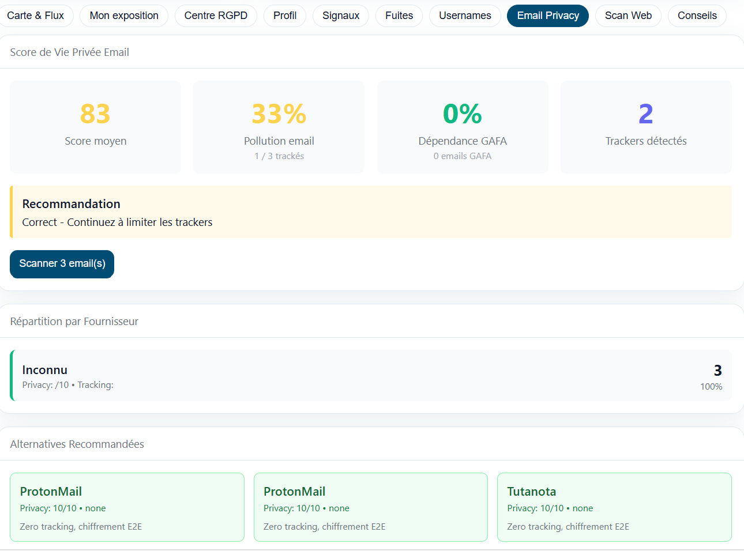Select the Inconnu provider row
Image resolution: width=744 pixels, height=551 pixels.
click(x=371, y=376)
